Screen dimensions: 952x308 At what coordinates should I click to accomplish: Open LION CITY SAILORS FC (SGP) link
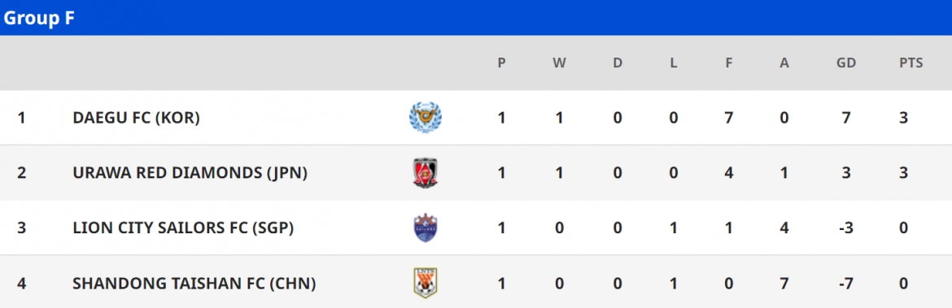[x=183, y=228]
